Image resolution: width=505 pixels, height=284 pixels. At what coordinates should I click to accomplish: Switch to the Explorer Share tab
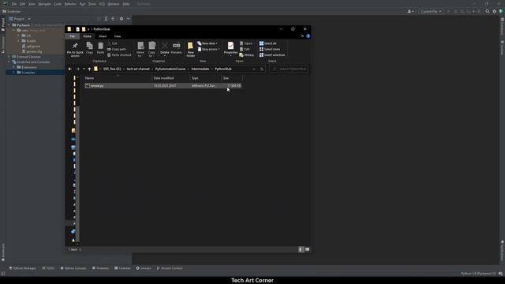(x=103, y=36)
